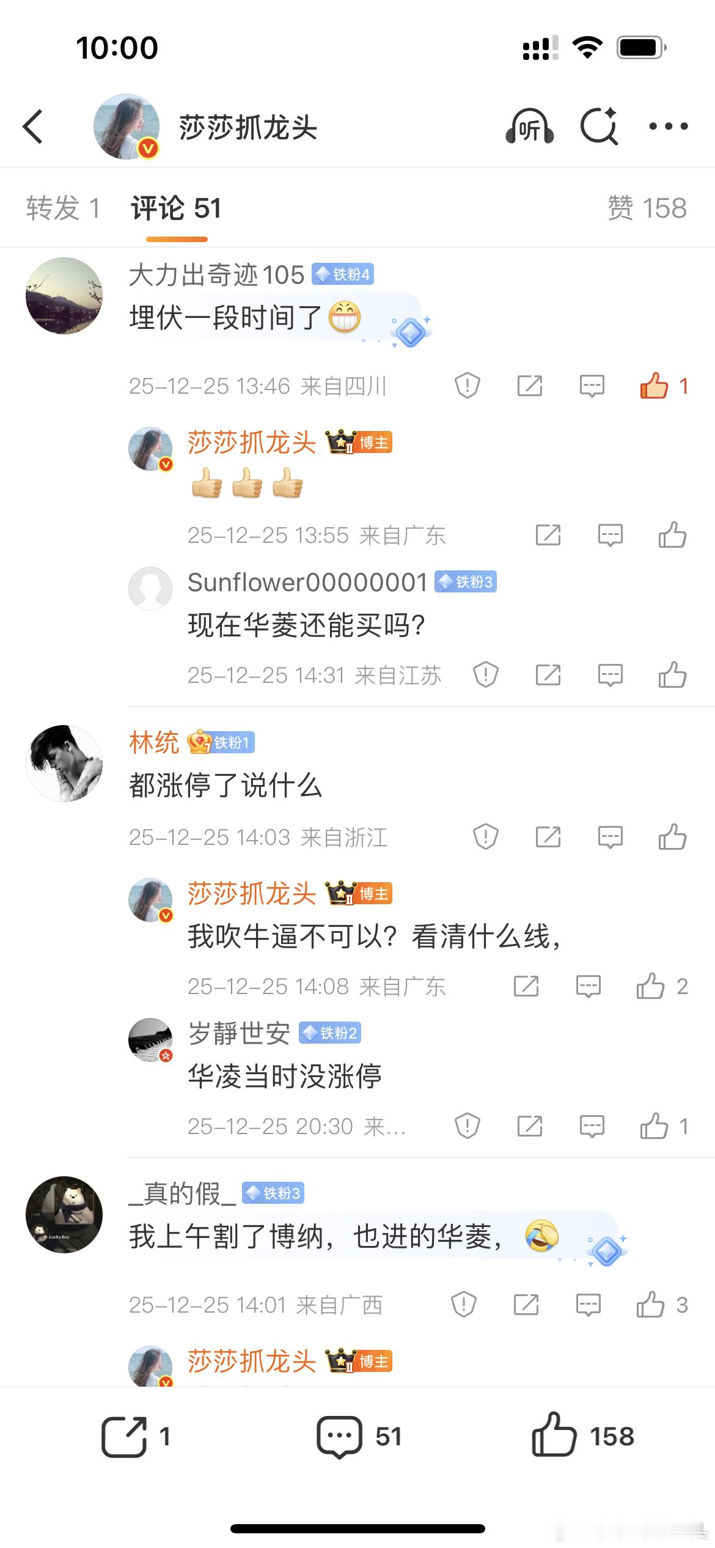This screenshot has height=1548, width=715.
Task: Open the three-dot more options menu
Action: click(668, 127)
